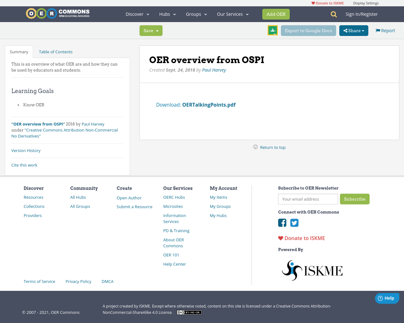Screen dimensions: 404x323
Task: Click the Subscribe button for the newsletter
Action: (x=354, y=199)
